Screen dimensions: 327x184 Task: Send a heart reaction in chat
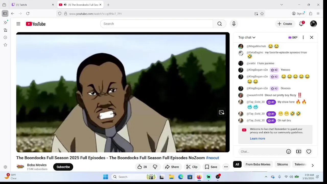click(x=309, y=152)
